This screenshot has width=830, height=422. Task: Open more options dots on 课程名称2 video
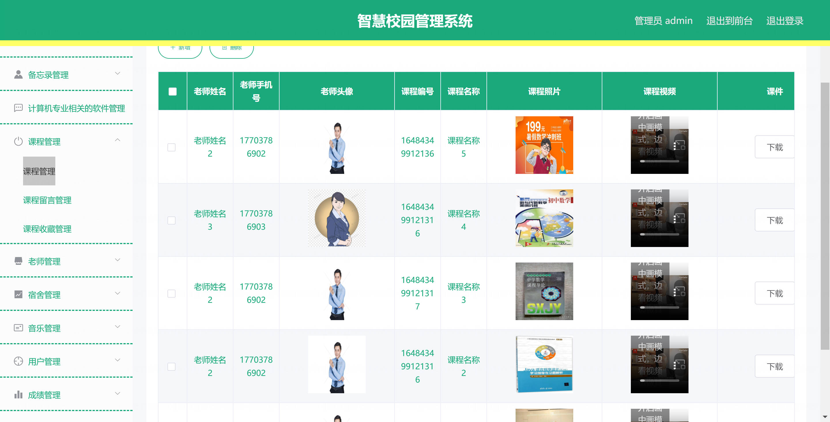click(674, 365)
